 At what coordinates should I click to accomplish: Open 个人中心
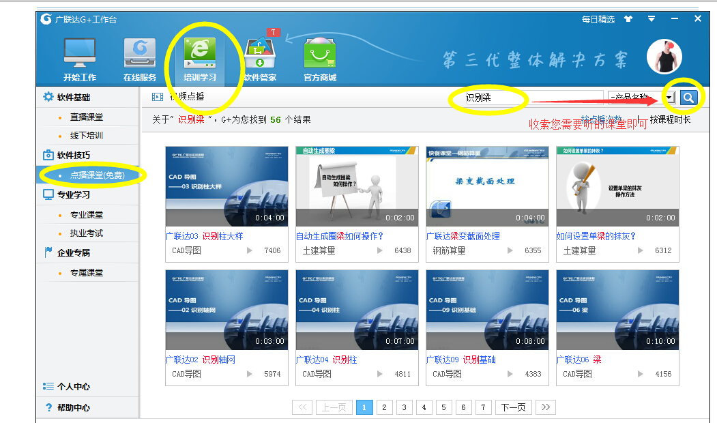73,386
